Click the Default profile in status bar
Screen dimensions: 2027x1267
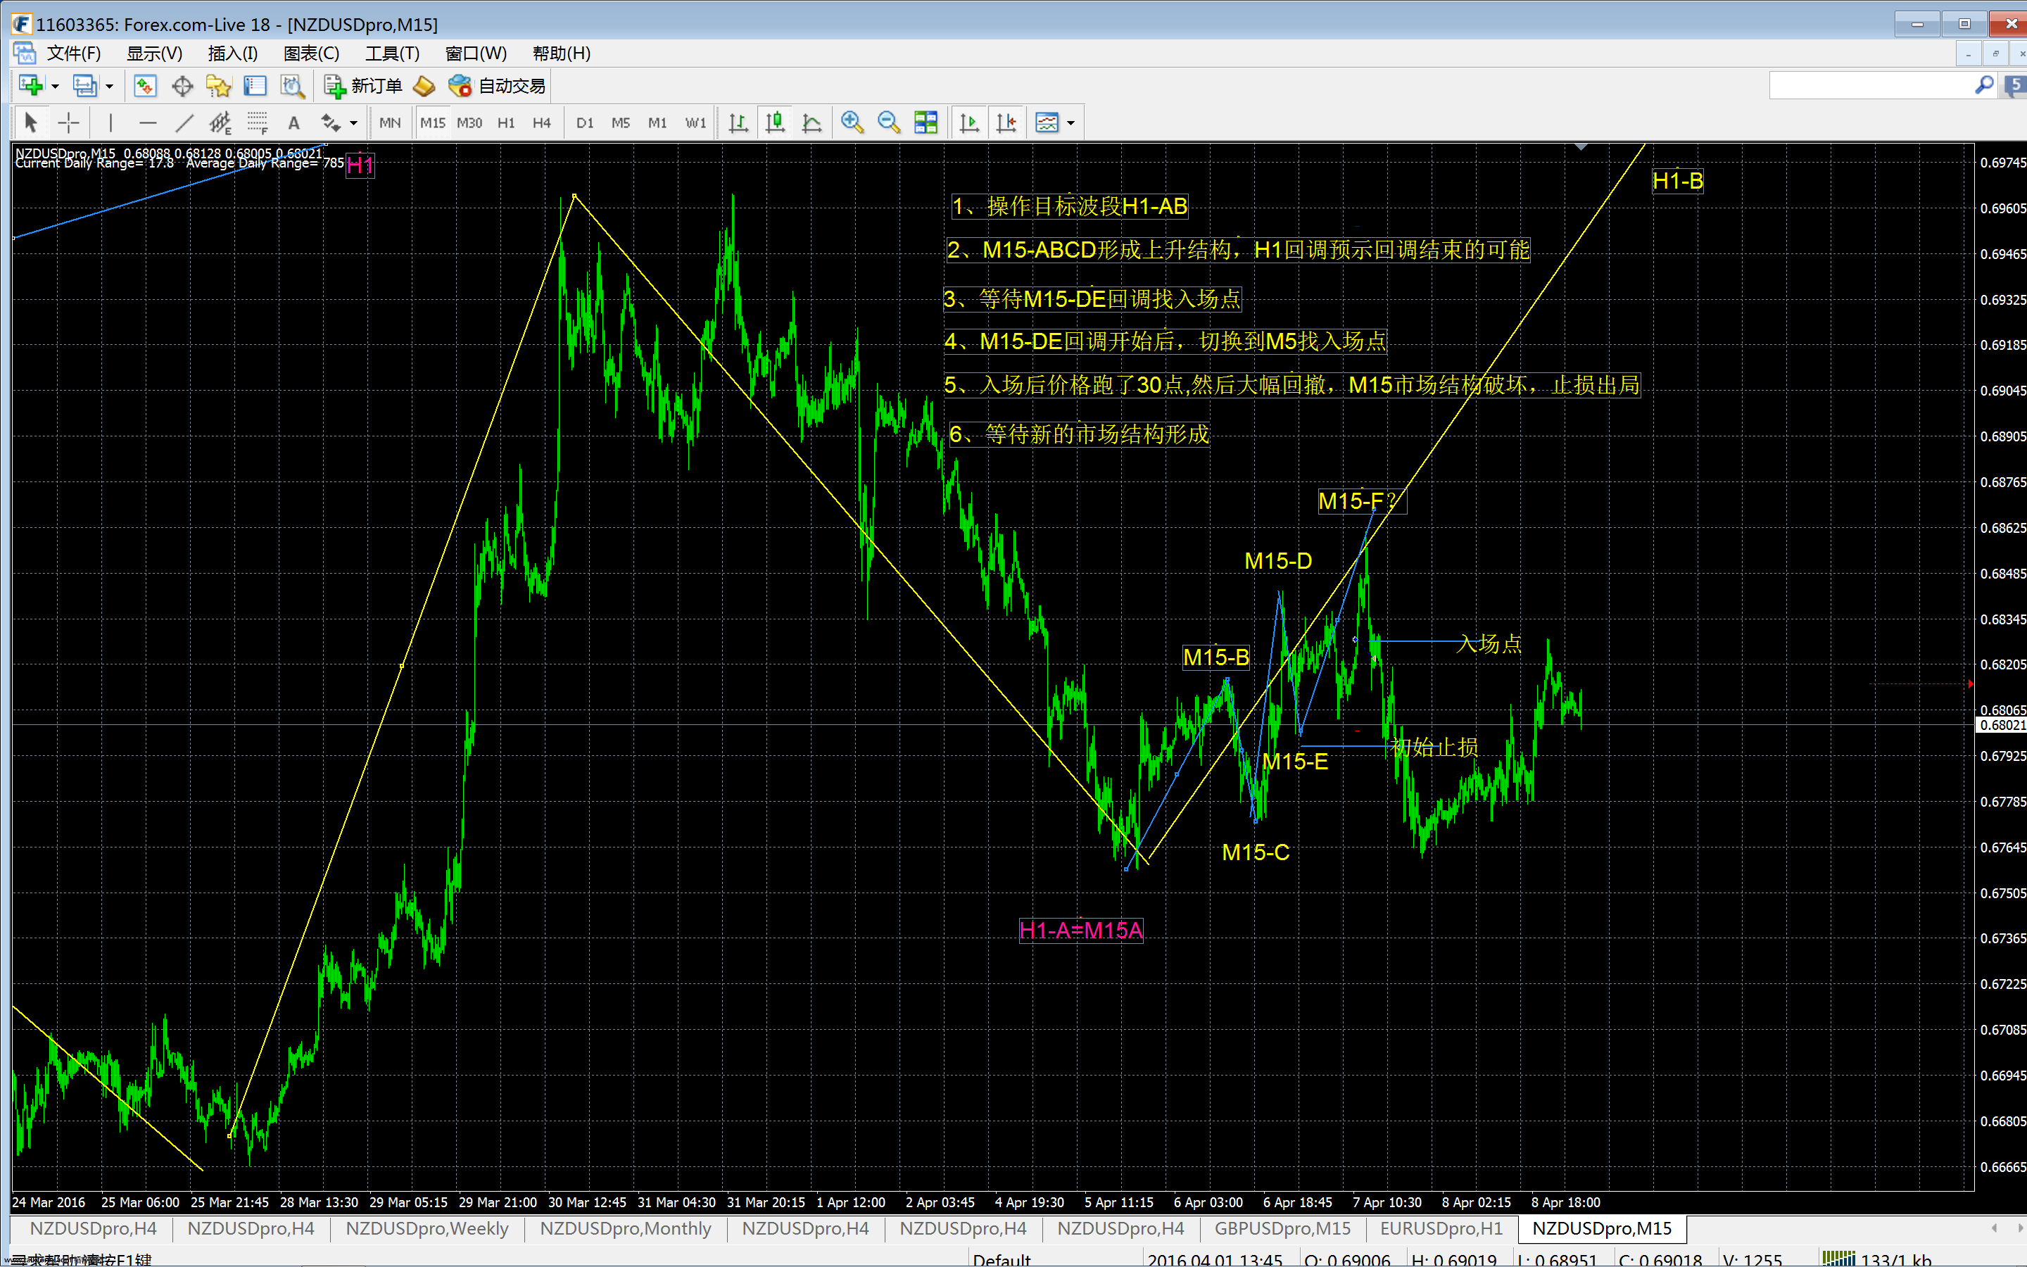[x=1002, y=1259]
